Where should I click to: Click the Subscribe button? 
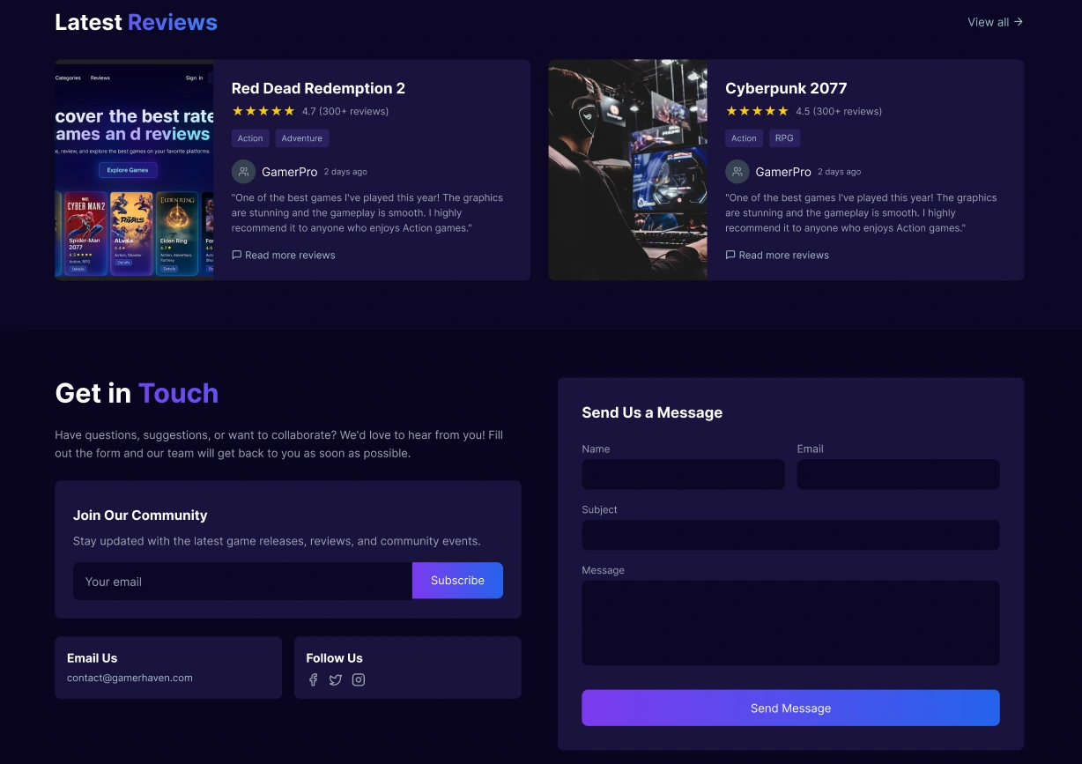pos(457,581)
